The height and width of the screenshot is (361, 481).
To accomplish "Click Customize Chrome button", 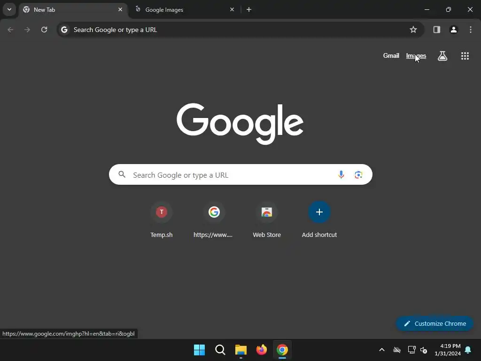I will [x=434, y=323].
